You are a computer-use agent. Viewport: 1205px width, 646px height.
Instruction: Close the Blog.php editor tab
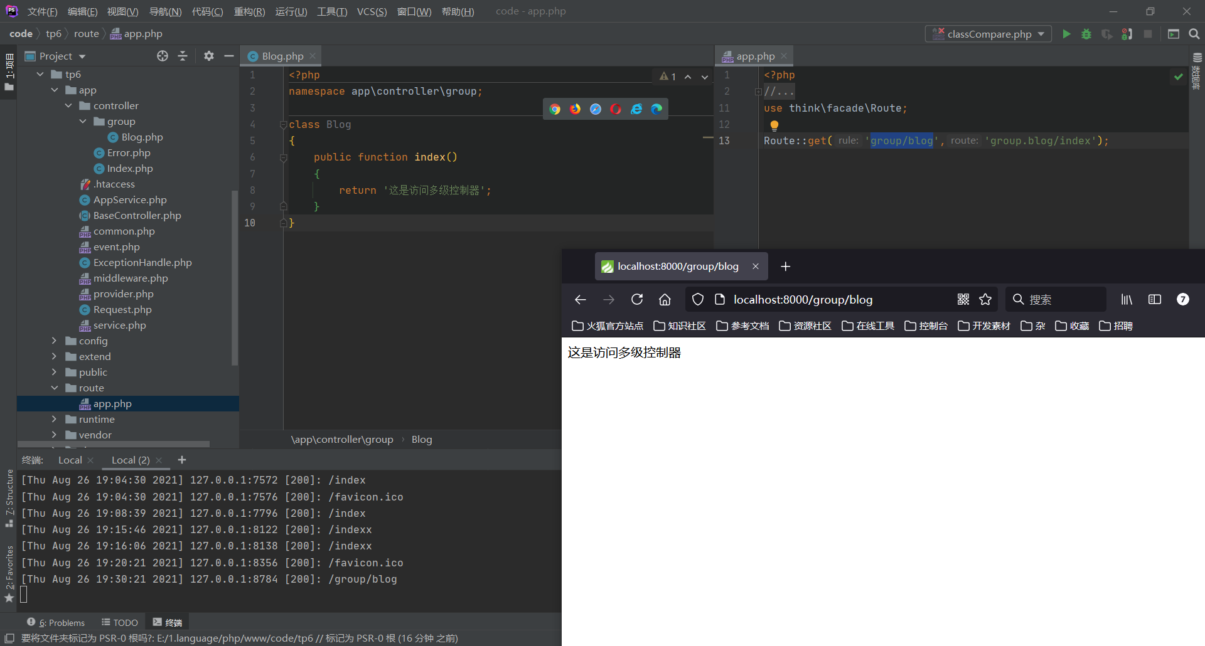point(313,56)
